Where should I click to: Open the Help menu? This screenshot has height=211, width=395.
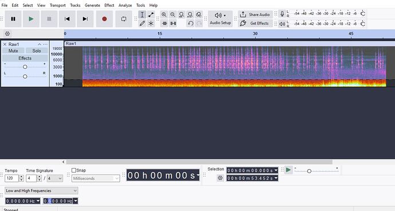pos(153,5)
